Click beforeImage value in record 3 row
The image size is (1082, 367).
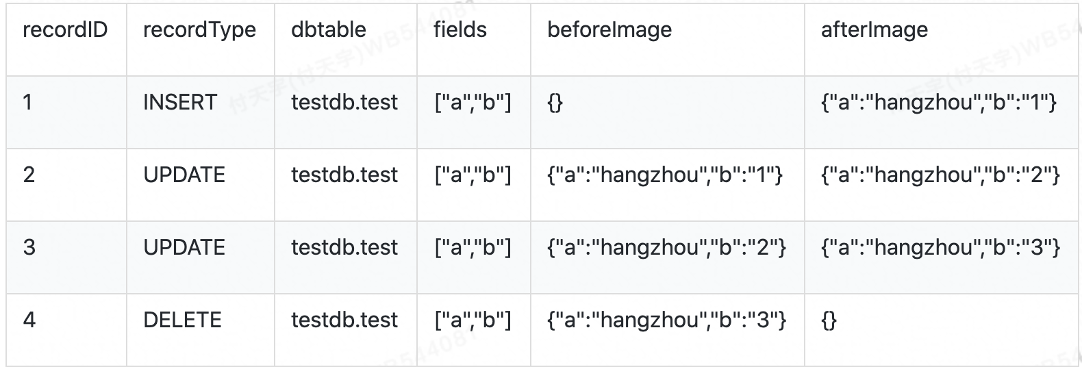pyautogui.click(x=666, y=248)
